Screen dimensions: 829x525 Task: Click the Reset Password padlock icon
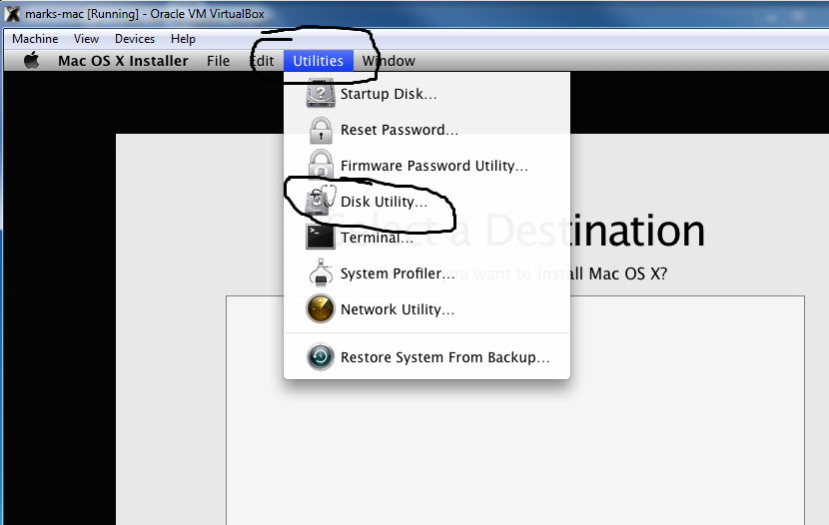321,130
